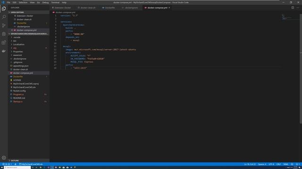Change line endings via CRLF
This screenshot has width=302, height=169.
[278, 164]
